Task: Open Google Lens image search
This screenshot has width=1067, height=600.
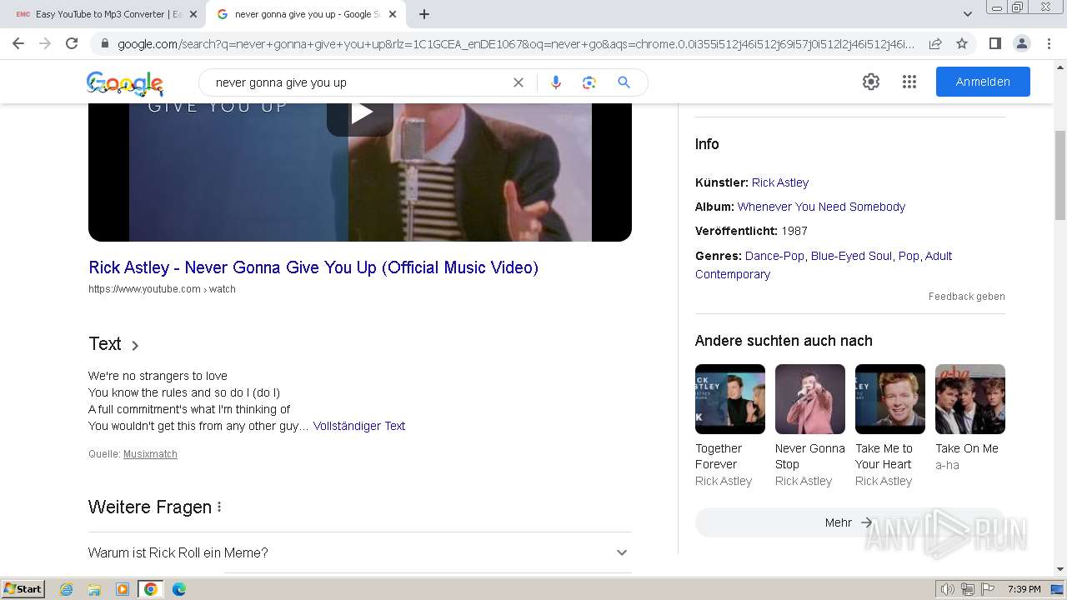Action: [589, 82]
